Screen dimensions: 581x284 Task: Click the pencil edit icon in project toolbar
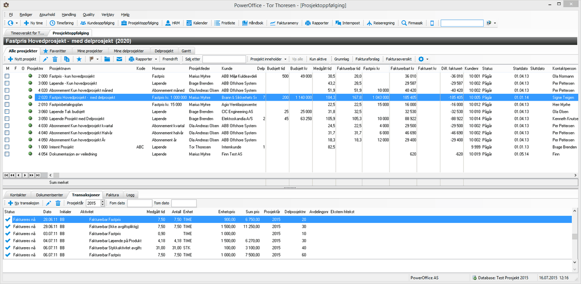(x=46, y=59)
